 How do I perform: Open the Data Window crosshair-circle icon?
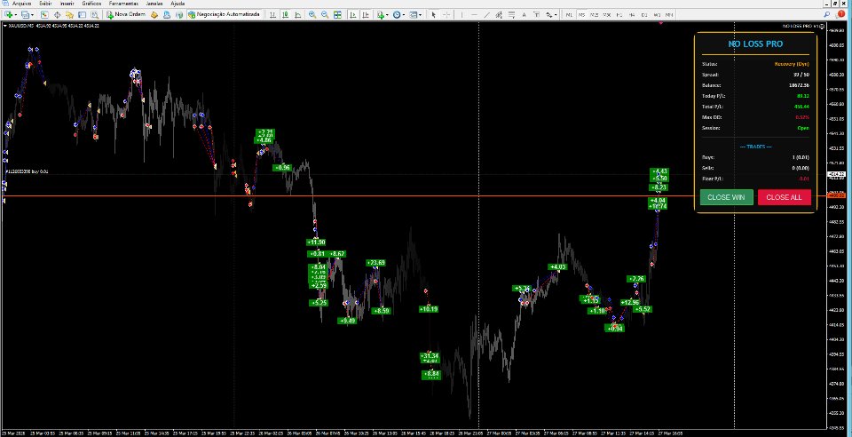pos(57,15)
